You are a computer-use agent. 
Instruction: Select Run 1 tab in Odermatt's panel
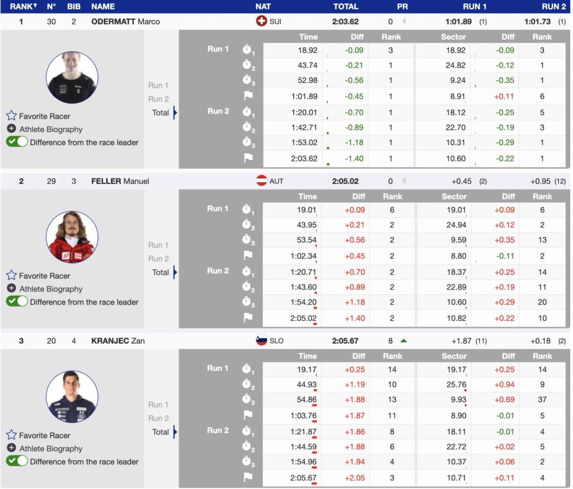(x=158, y=86)
